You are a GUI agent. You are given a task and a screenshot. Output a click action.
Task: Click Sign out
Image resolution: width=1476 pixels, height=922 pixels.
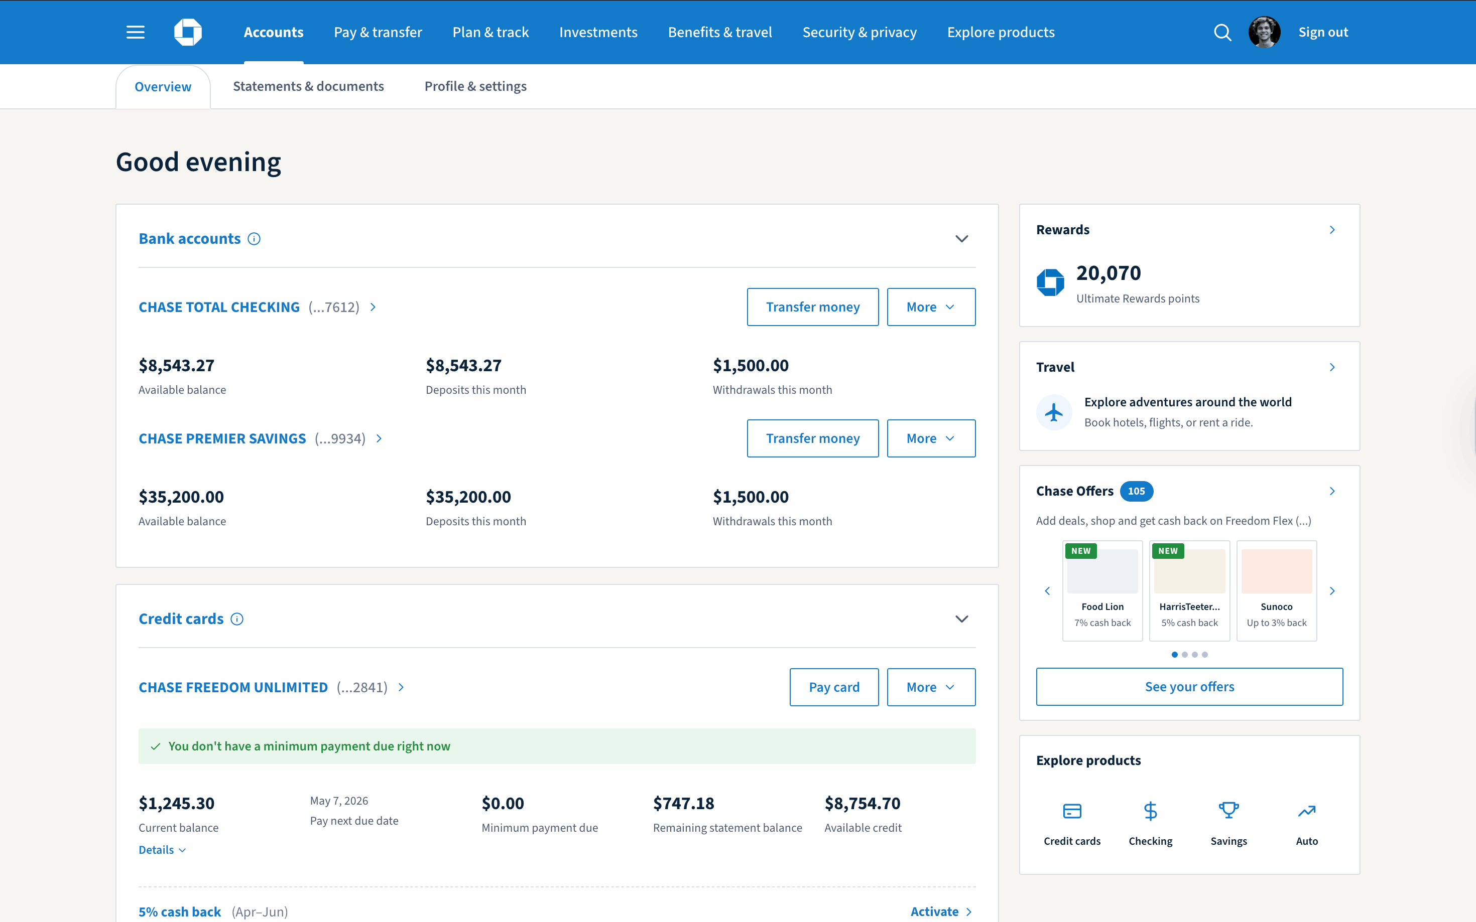(x=1323, y=32)
